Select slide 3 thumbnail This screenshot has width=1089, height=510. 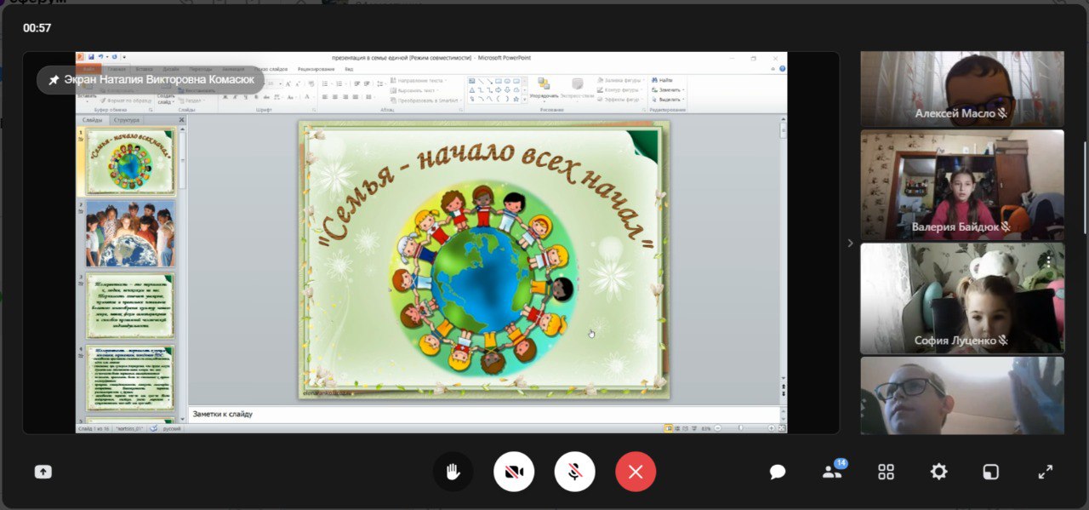(x=130, y=306)
